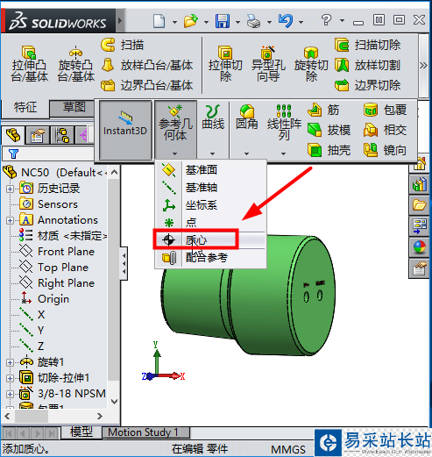Open the Hole Wizard (异型孔向导)
The image size is (432, 457).
point(268,64)
